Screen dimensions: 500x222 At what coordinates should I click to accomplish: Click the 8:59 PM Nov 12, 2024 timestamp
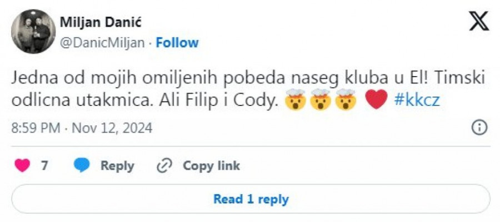[82, 128]
